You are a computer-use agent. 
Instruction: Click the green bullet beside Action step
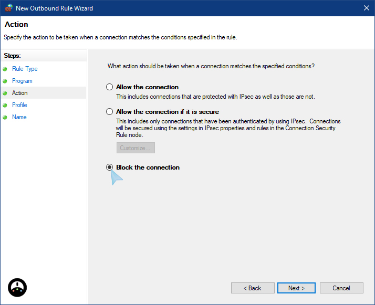(x=5, y=93)
